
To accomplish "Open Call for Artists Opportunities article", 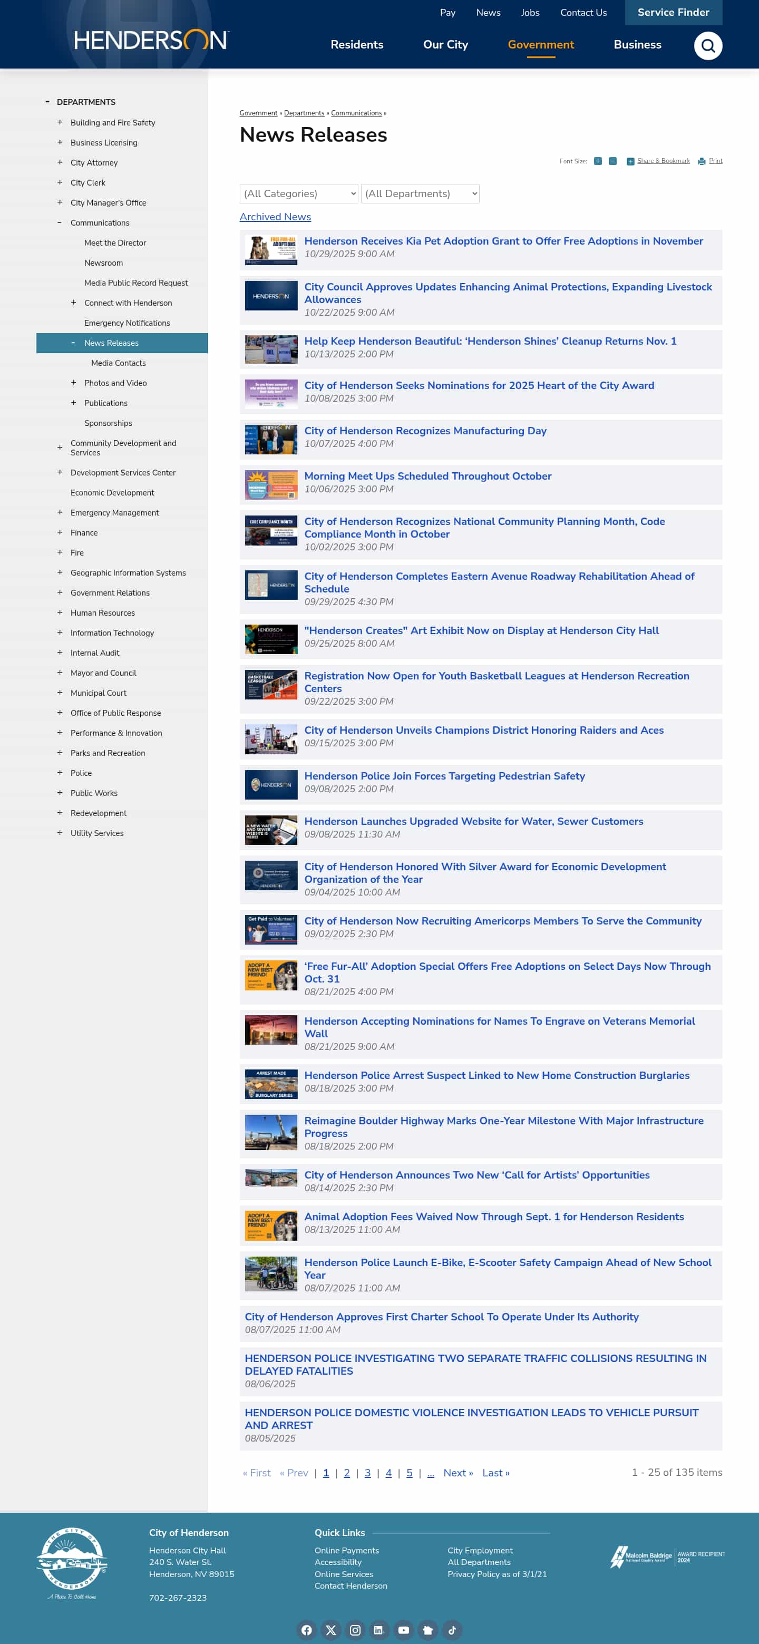I will (477, 1175).
